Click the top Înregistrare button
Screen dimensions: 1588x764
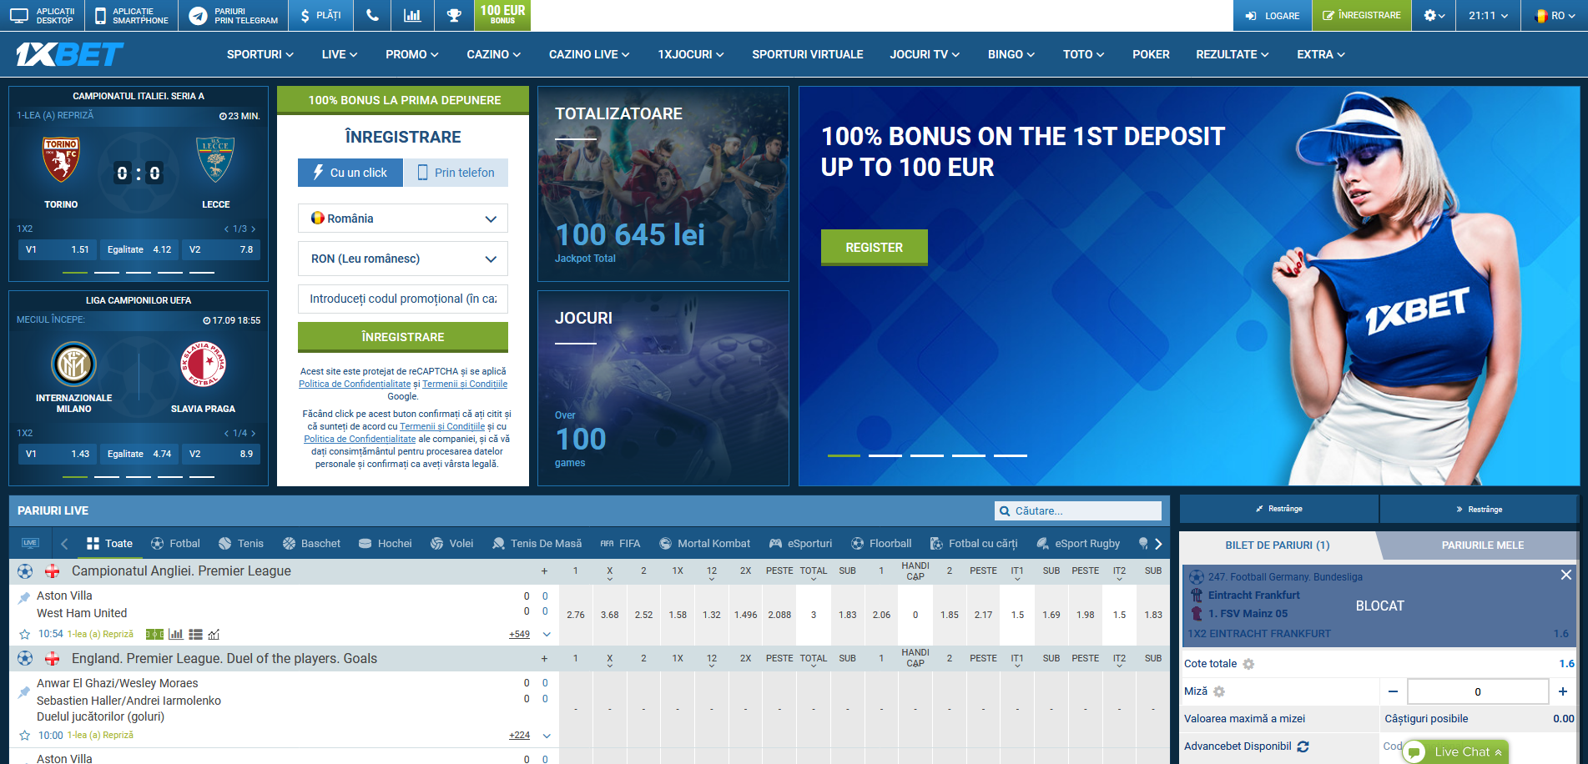1362,16
